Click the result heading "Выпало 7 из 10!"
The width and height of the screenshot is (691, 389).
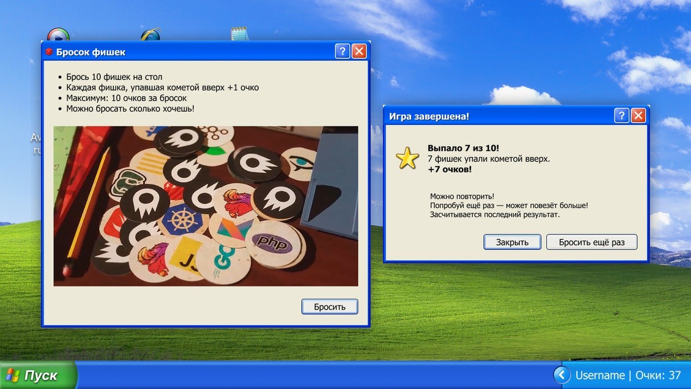(463, 149)
